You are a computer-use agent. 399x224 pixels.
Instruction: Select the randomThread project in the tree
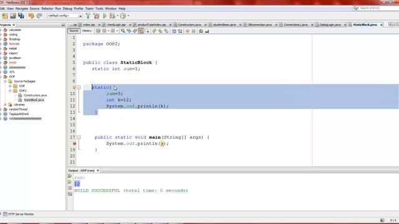tap(18, 110)
